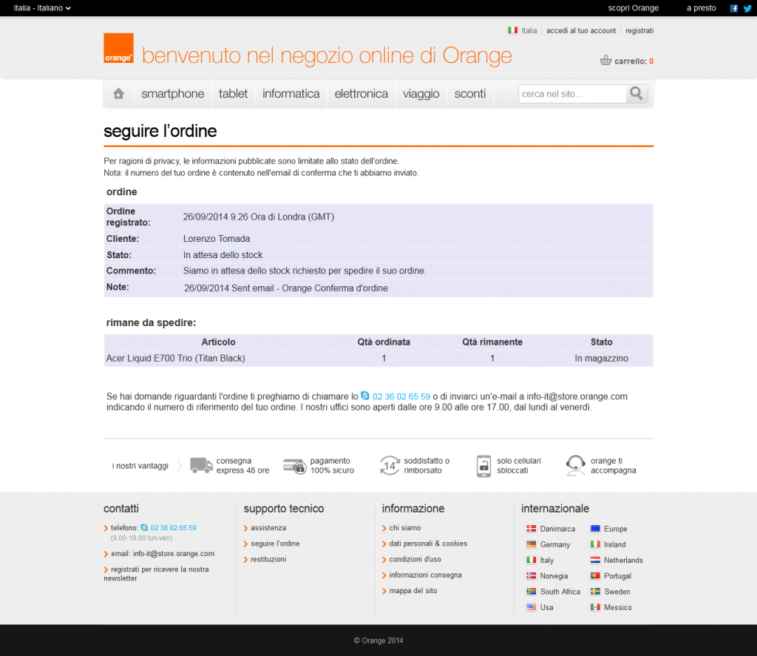
Task: Click the Twitter bird icon
Action: pyautogui.click(x=748, y=8)
